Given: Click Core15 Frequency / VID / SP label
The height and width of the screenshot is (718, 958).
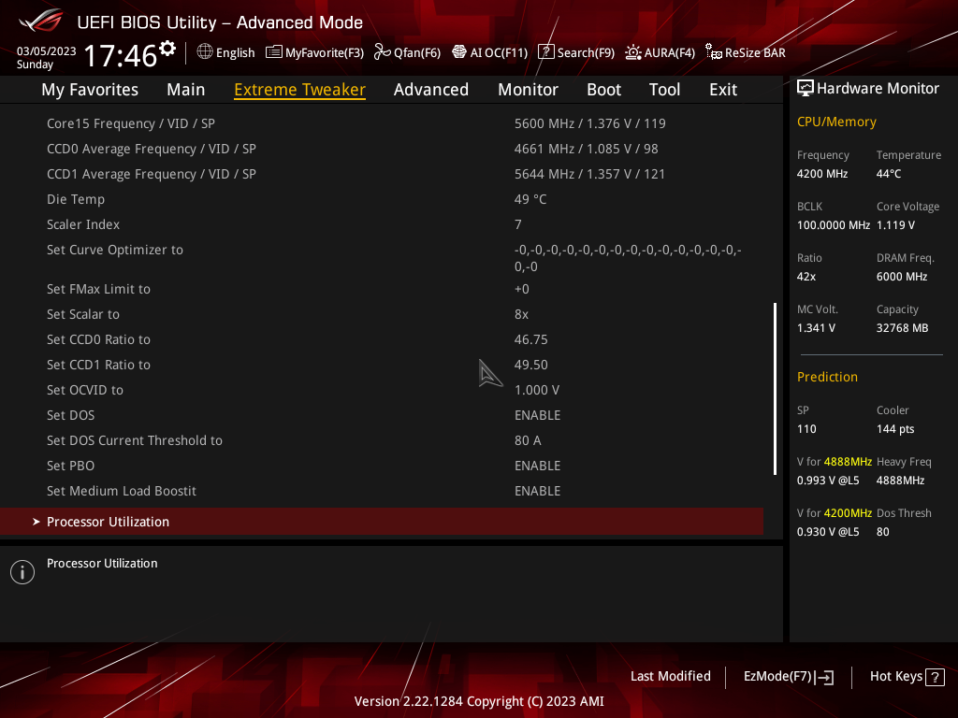Looking at the screenshot, I should click(131, 123).
